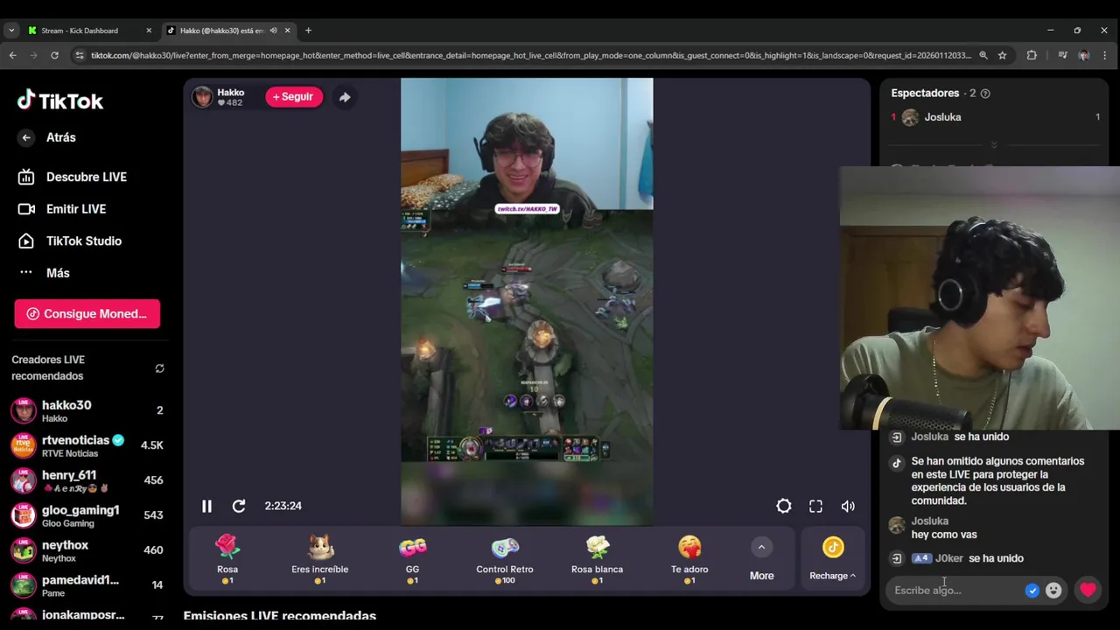Open henry_611 live channel

pos(87,480)
